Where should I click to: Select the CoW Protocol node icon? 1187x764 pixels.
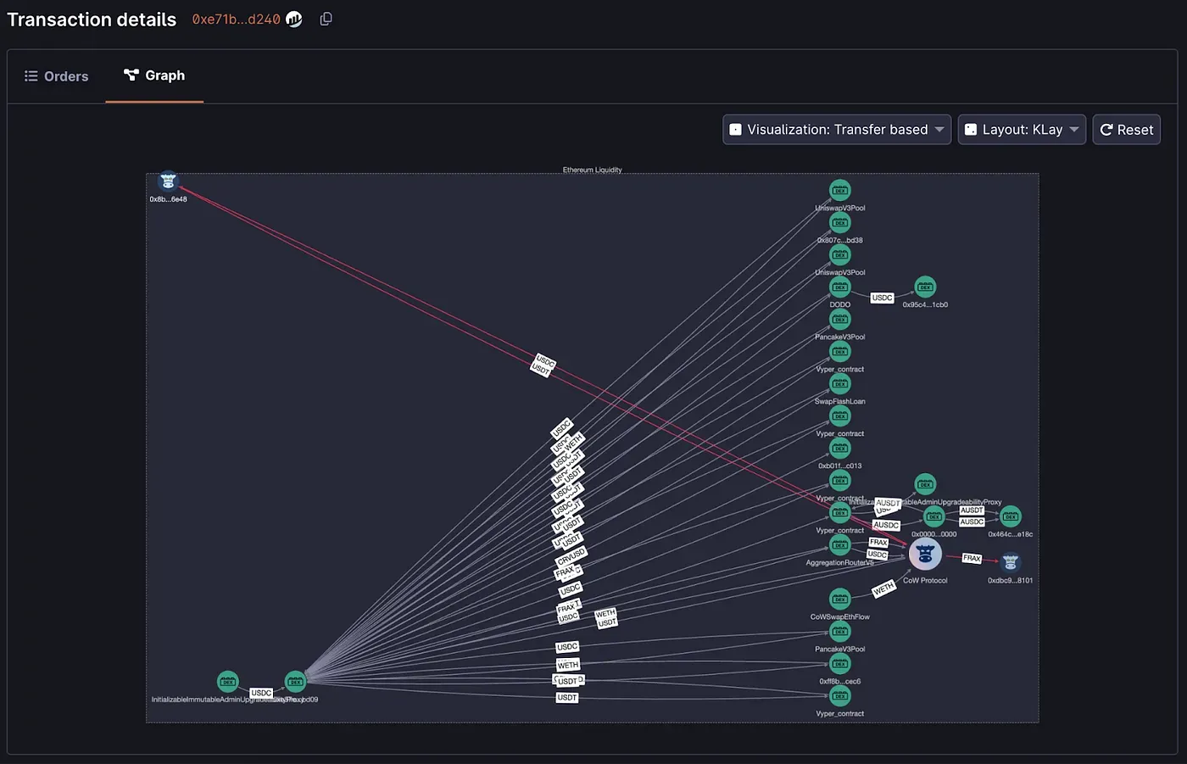[924, 555]
